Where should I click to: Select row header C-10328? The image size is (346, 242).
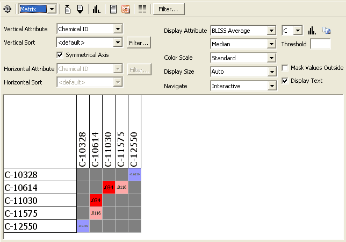pyautogui.click(x=40, y=175)
